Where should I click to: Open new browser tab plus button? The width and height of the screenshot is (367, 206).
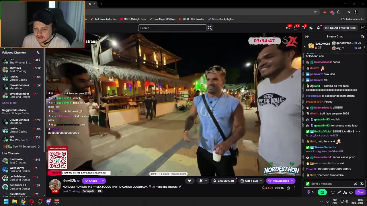(101, 4)
